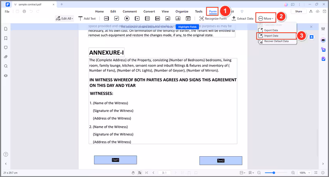Open the layers panel in sidebar
The width and height of the screenshot is (329, 177).
6,76
